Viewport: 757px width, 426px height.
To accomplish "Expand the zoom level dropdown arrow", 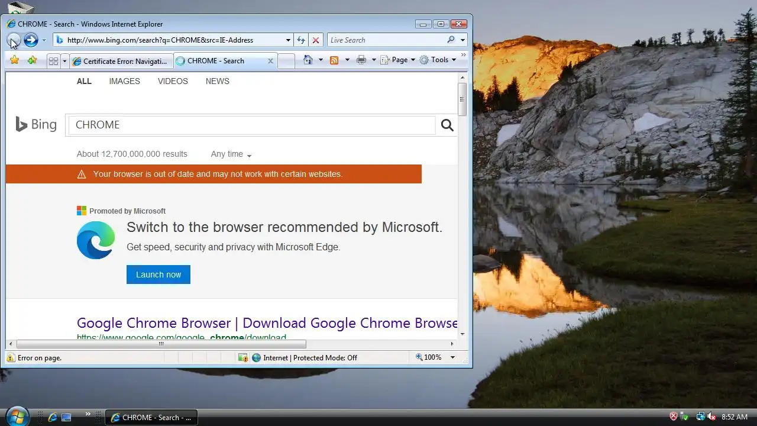I will 452,357.
